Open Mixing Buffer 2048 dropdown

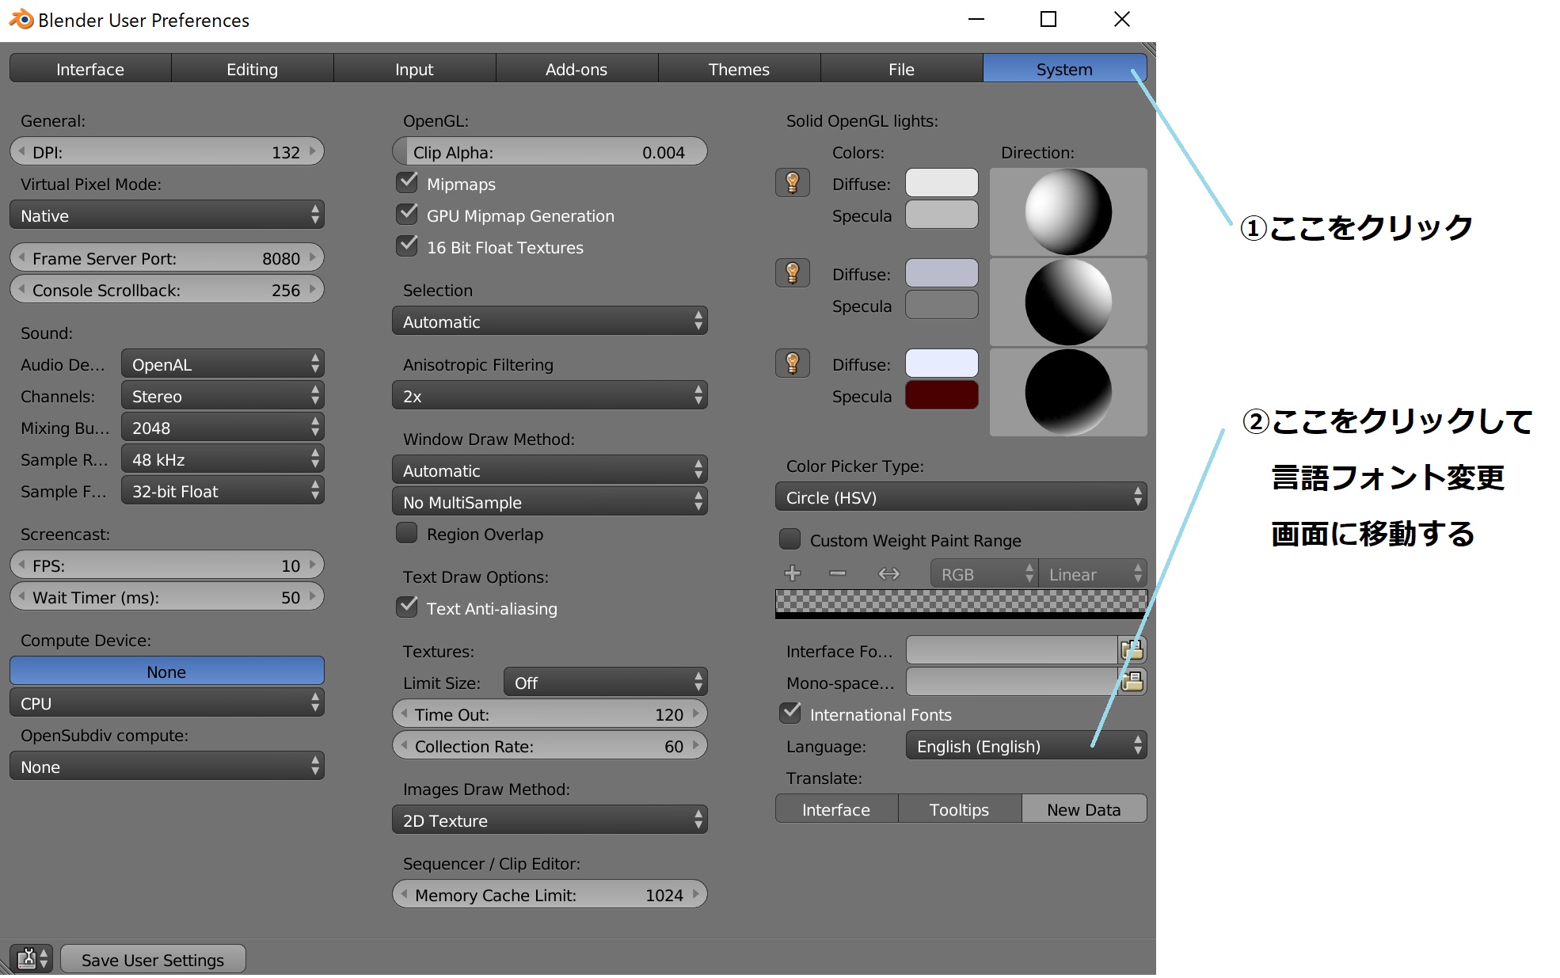(x=223, y=427)
